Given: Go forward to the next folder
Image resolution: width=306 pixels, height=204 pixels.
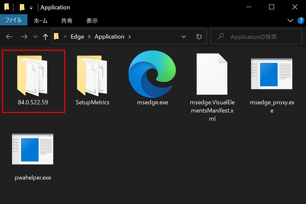Looking at the screenshot, I should click(x=24, y=37).
